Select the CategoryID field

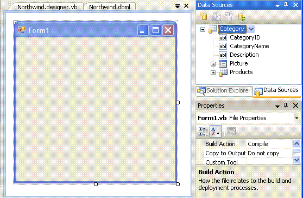(245, 37)
